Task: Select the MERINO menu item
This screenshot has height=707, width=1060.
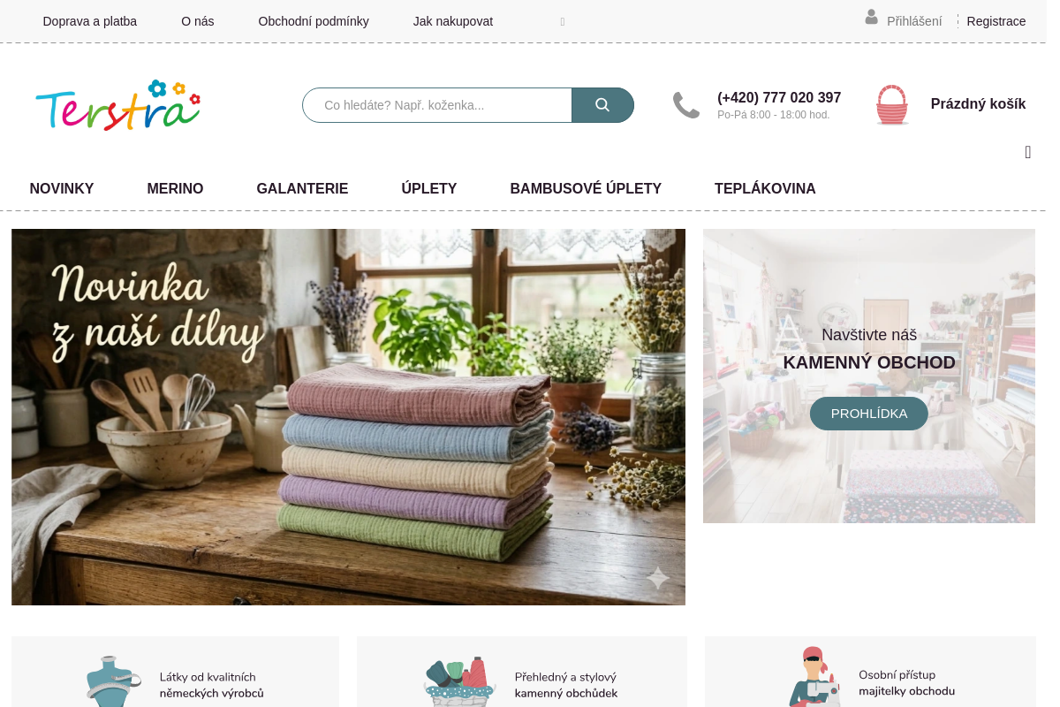Action: [175, 188]
